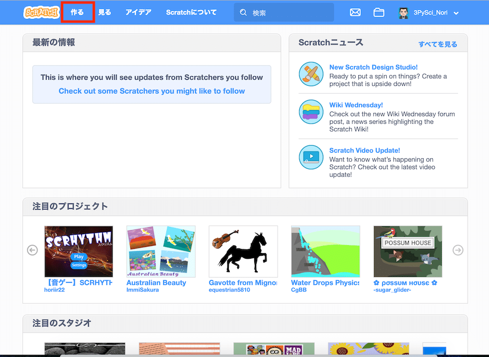Screen dimensions: 489x357
Task: Open 'Scratch Video Update!' link
Action: pyautogui.click(x=365, y=150)
